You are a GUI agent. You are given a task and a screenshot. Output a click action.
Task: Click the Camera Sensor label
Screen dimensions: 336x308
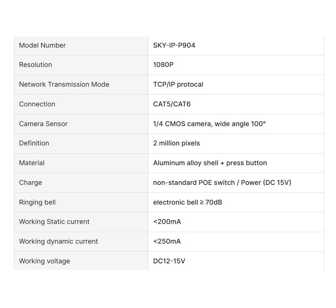(43, 124)
